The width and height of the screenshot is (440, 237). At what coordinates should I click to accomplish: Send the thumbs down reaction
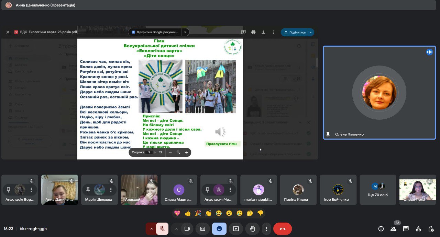[260, 213]
